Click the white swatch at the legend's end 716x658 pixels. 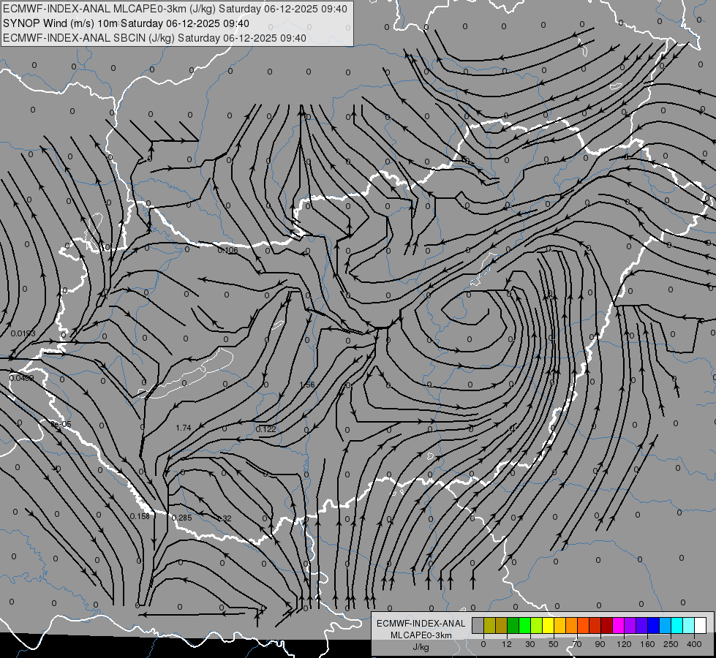click(x=701, y=626)
